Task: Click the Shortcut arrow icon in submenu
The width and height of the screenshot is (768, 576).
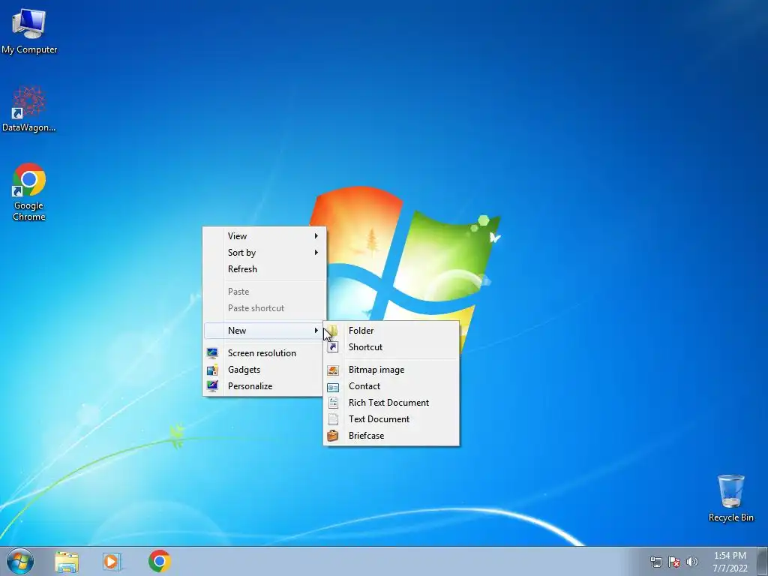Action: 333,347
